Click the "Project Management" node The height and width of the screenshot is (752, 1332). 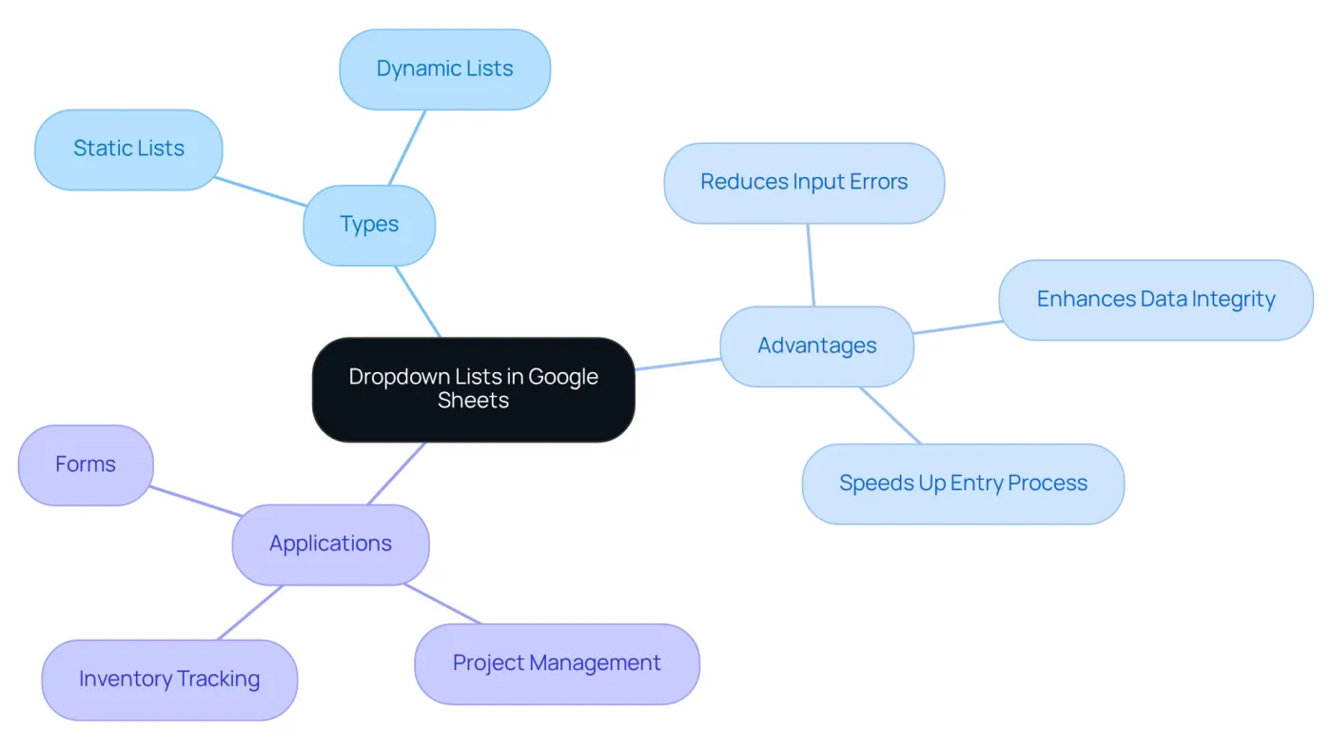557,664
